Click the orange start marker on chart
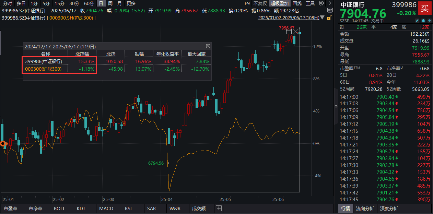The width and height of the screenshot is (433, 214). click(x=3, y=144)
